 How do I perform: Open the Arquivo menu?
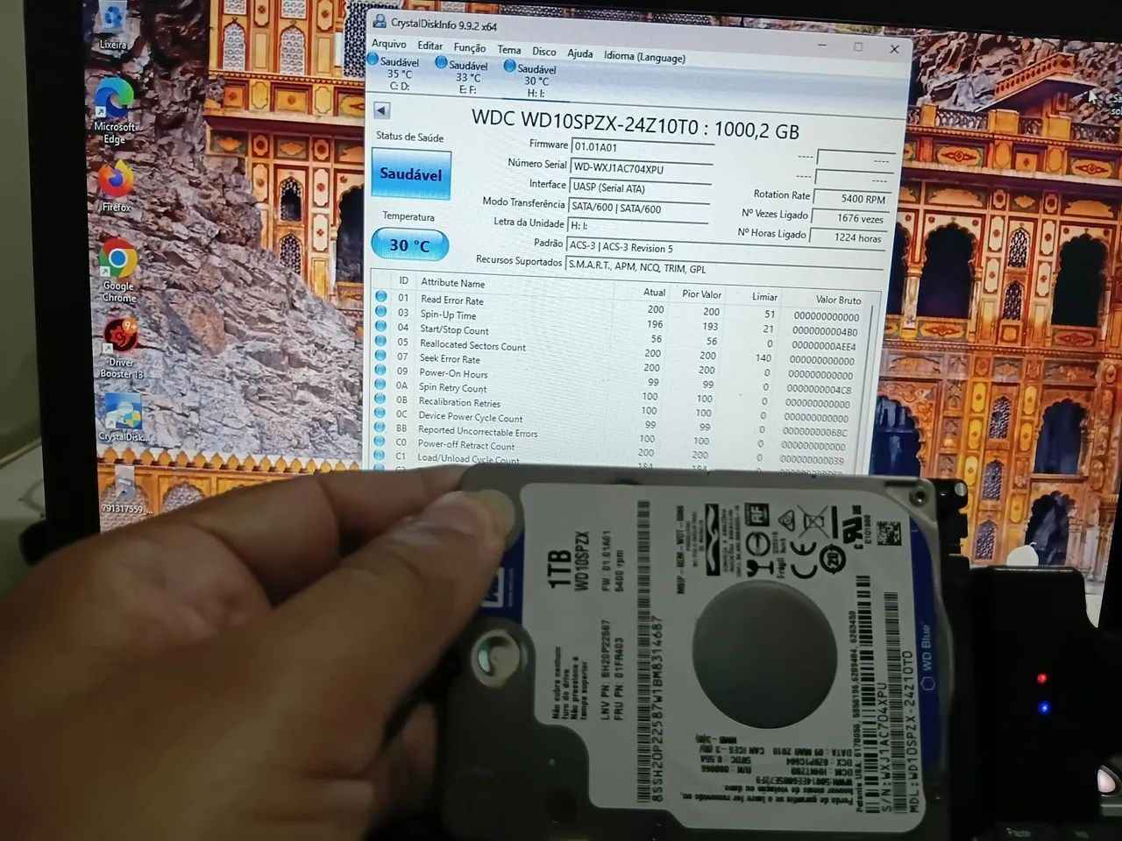(x=388, y=44)
